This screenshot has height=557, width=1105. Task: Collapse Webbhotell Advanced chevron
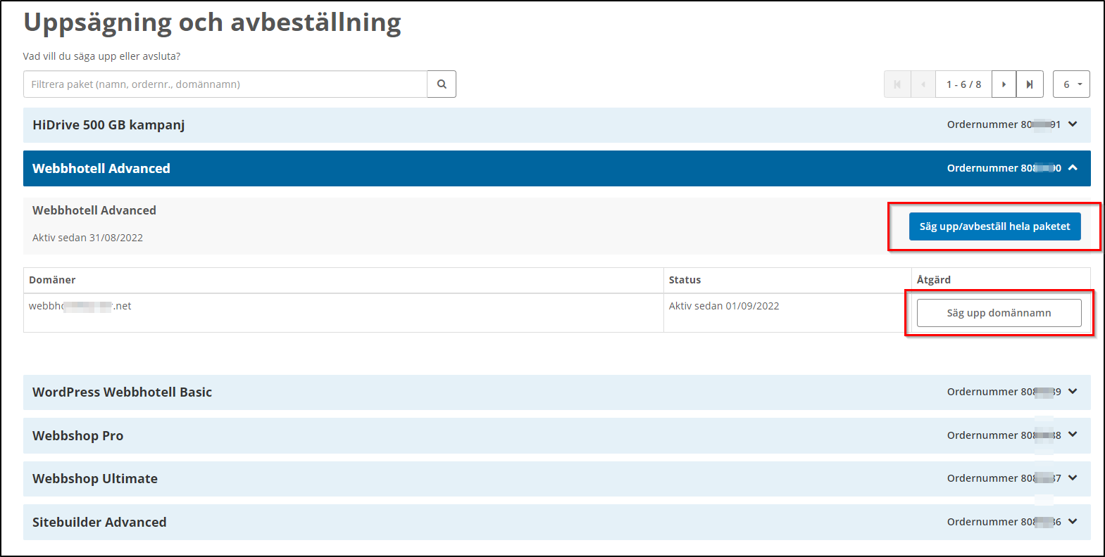(1073, 168)
